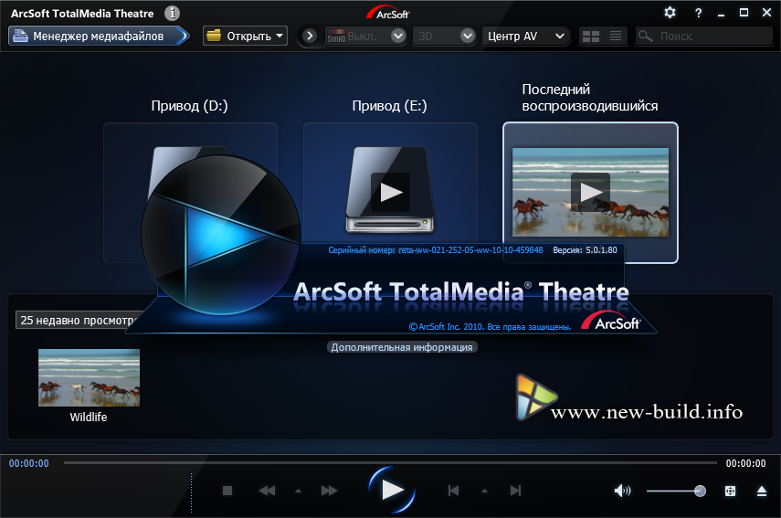Viewport: 781px width, 518px height.
Task: Open the Wildlife video thumbnail
Action: pos(89,377)
